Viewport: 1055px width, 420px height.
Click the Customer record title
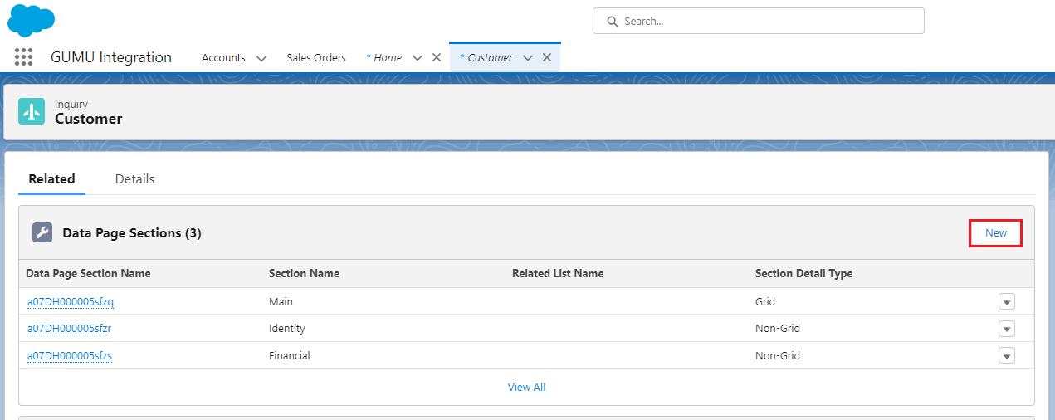[88, 119]
